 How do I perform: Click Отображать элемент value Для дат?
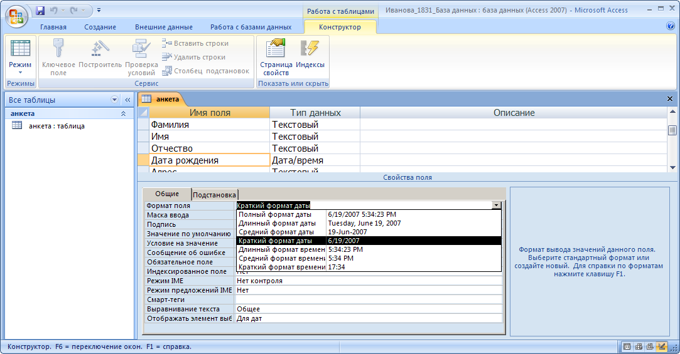[x=368, y=318]
